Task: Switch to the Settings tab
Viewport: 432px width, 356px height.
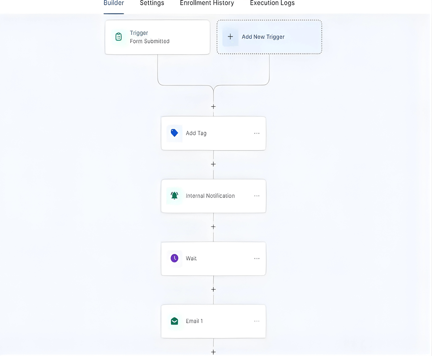Action: (x=152, y=3)
